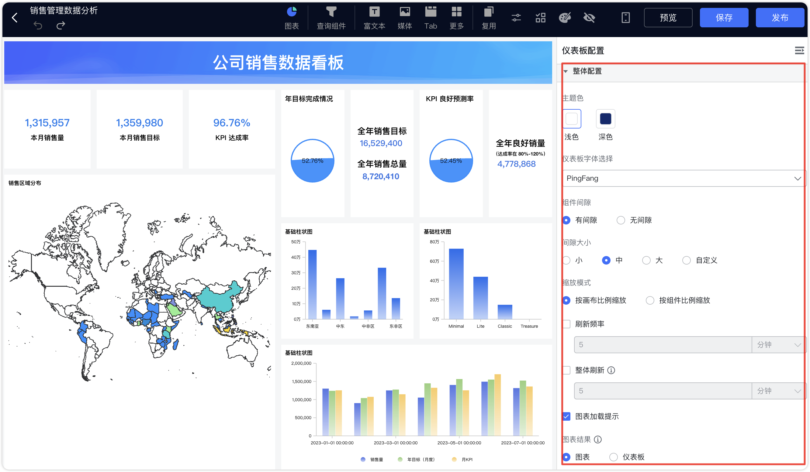This screenshot has height=472, width=810.
Task: Click the 52.76% liquid gauge chart
Action: 313,161
